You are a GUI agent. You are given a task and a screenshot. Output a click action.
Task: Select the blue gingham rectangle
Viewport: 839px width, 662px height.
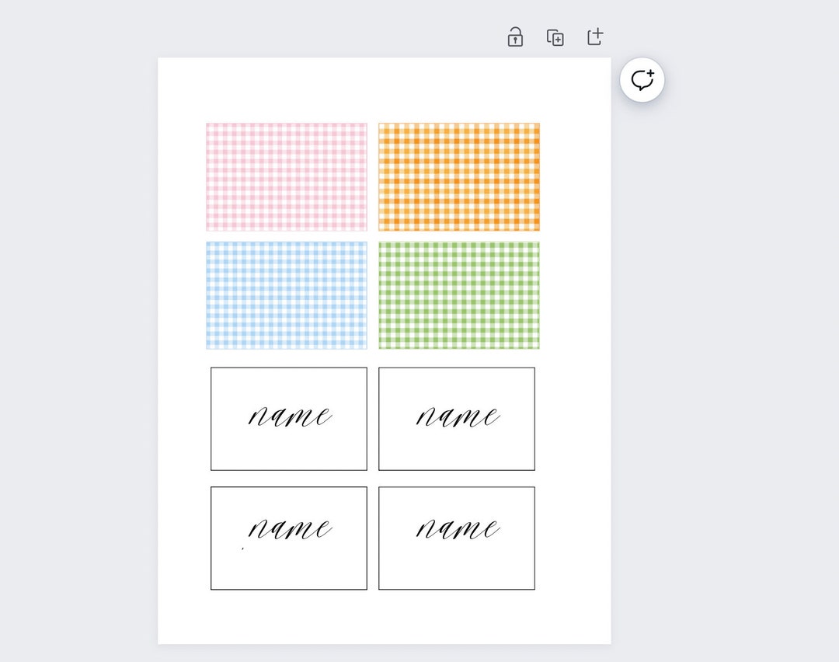(x=286, y=295)
